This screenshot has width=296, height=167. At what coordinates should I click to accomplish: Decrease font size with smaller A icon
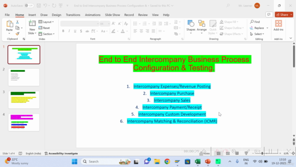coord(119,24)
